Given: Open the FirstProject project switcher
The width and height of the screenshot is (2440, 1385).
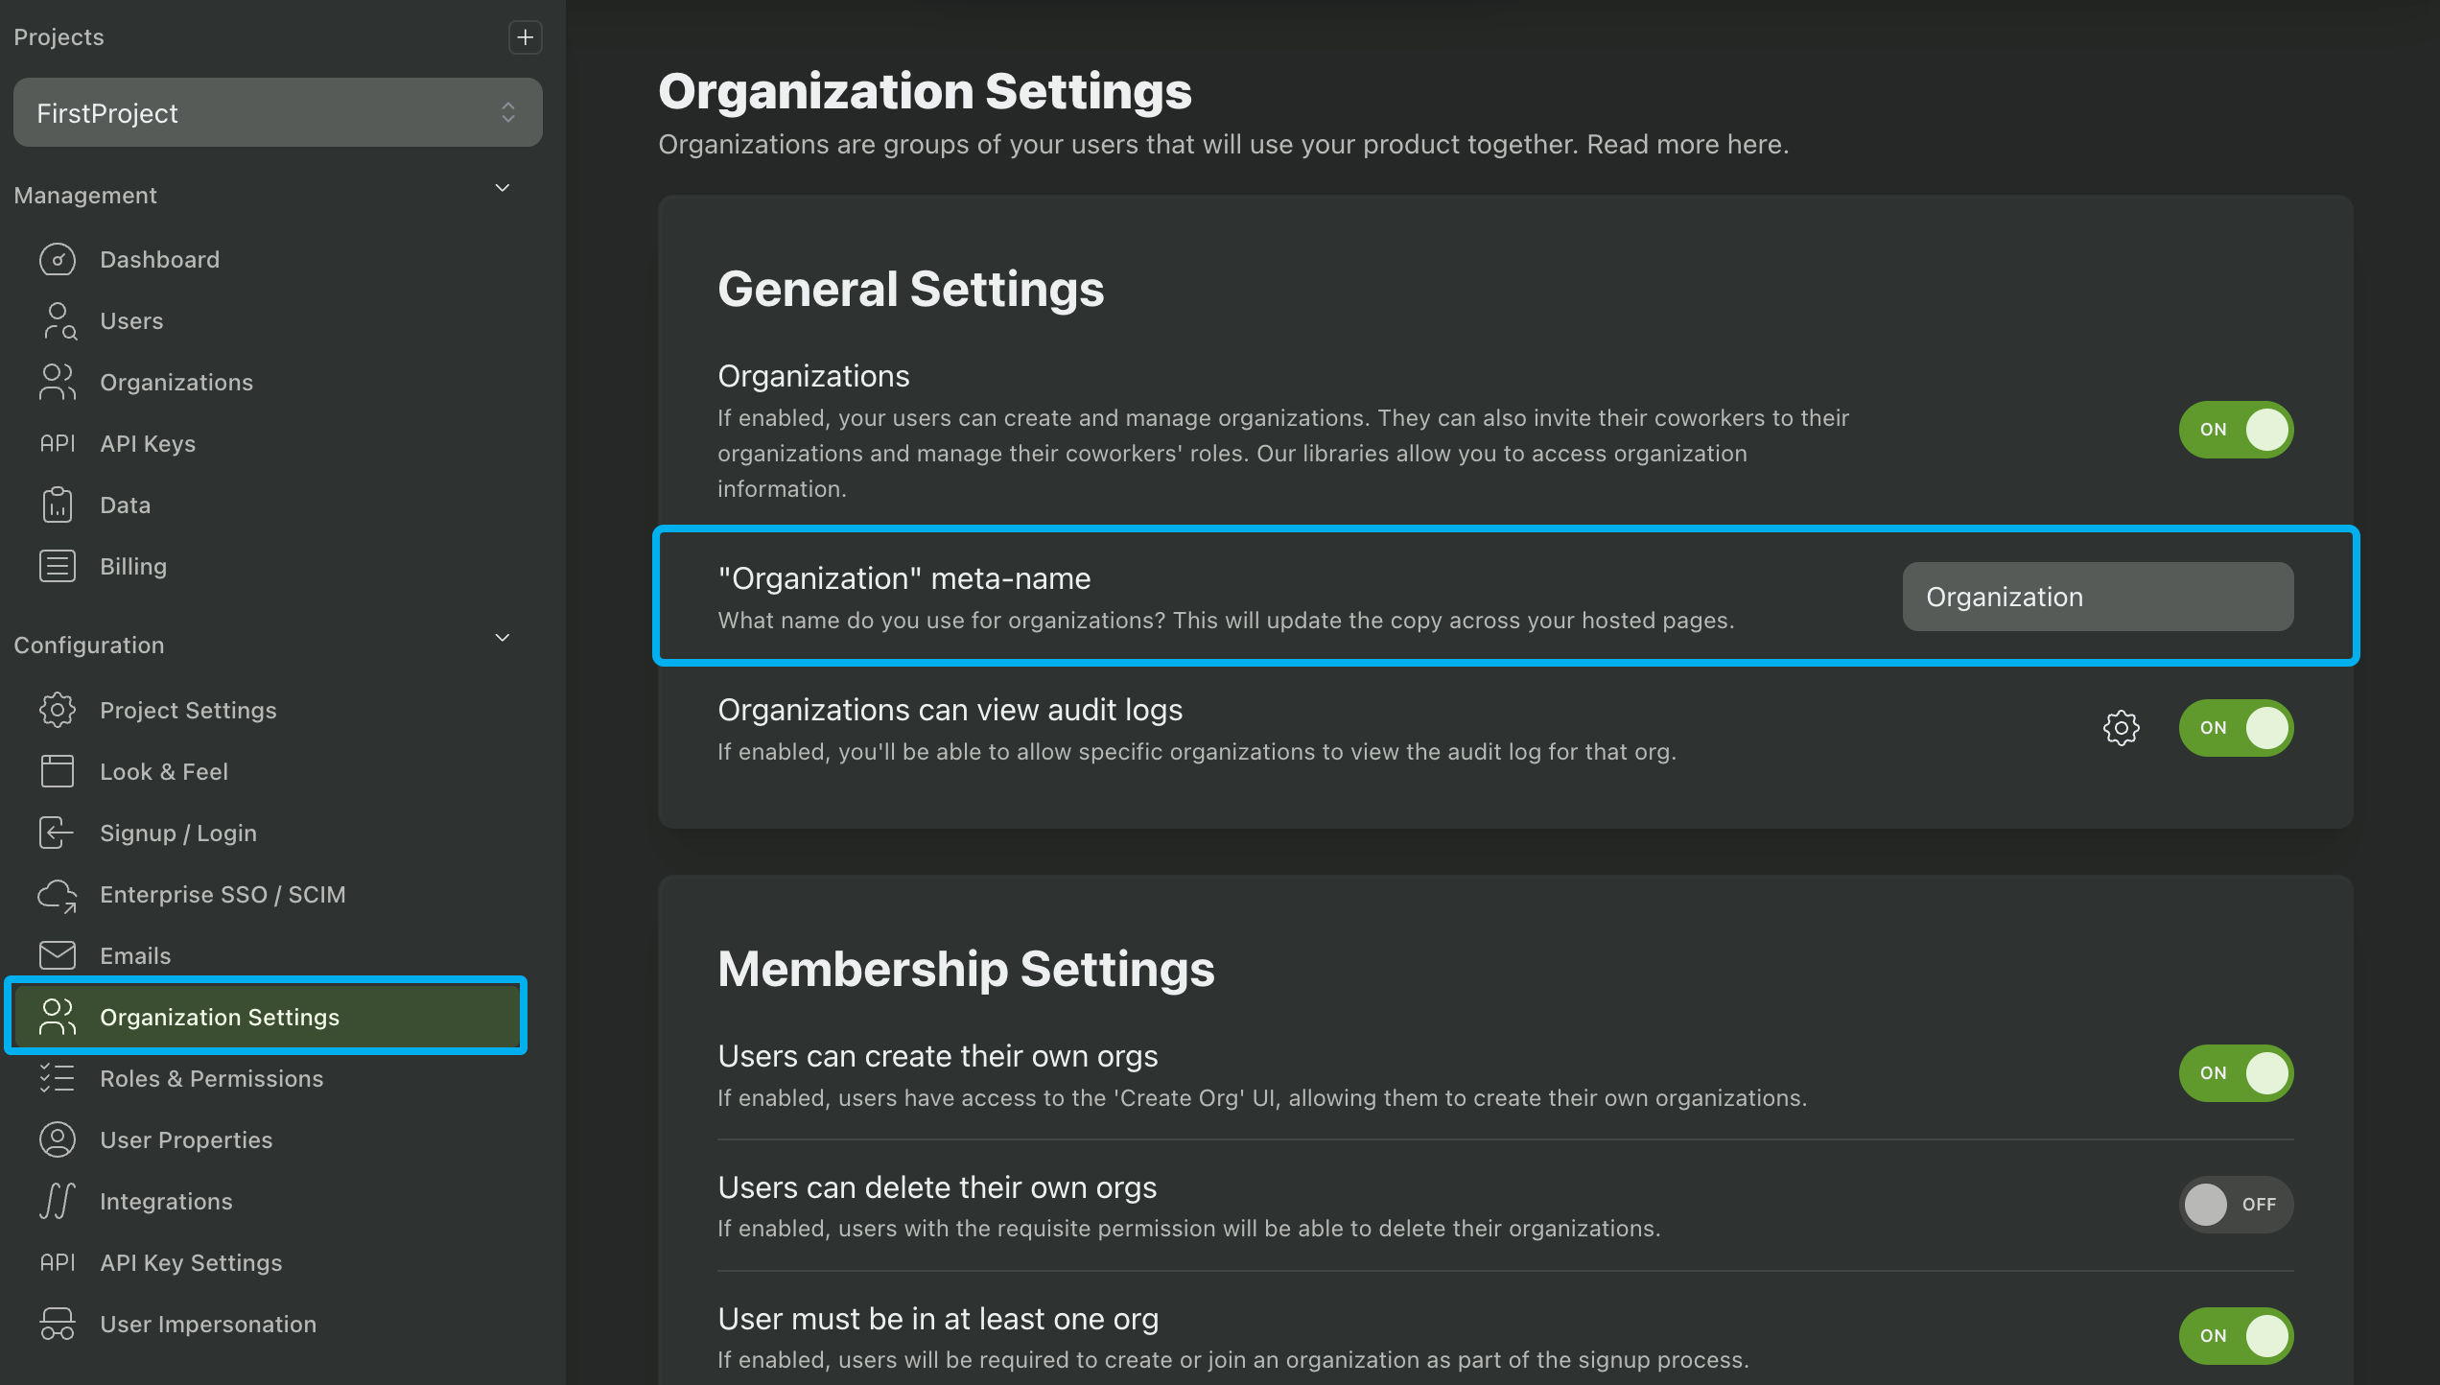Looking at the screenshot, I should click(x=277, y=112).
